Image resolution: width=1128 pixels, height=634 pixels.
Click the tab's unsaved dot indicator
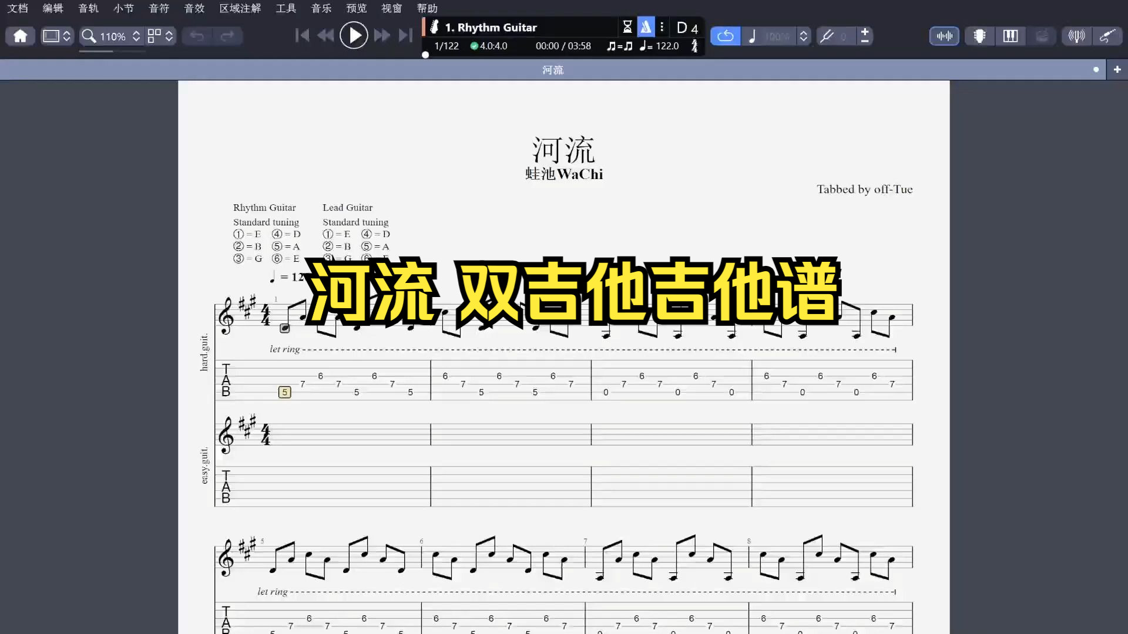[x=1096, y=69]
